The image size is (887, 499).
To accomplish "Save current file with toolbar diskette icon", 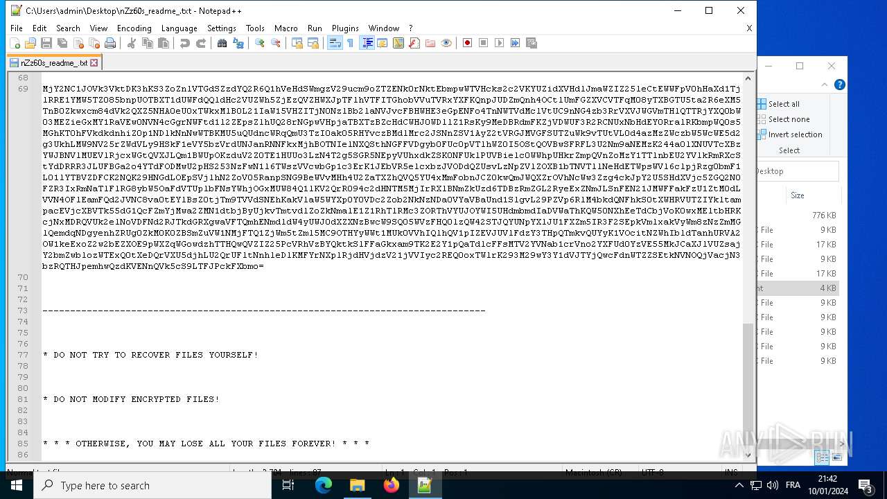I will pos(46,43).
